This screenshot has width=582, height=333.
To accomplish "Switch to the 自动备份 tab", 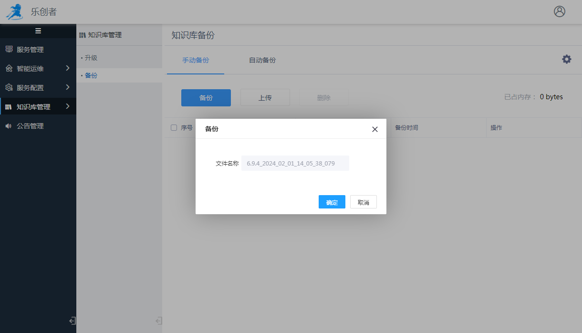I will [x=261, y=60].
